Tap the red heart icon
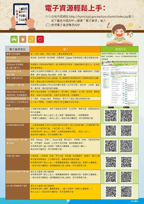 (40, 39)
